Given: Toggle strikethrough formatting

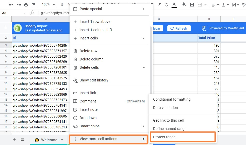Looking at the screenshot, I should pos(167,5).
